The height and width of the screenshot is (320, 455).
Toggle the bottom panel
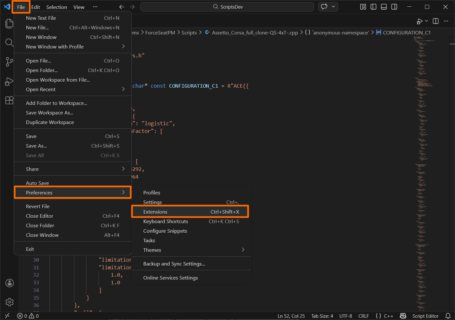[x=384, y=7]
